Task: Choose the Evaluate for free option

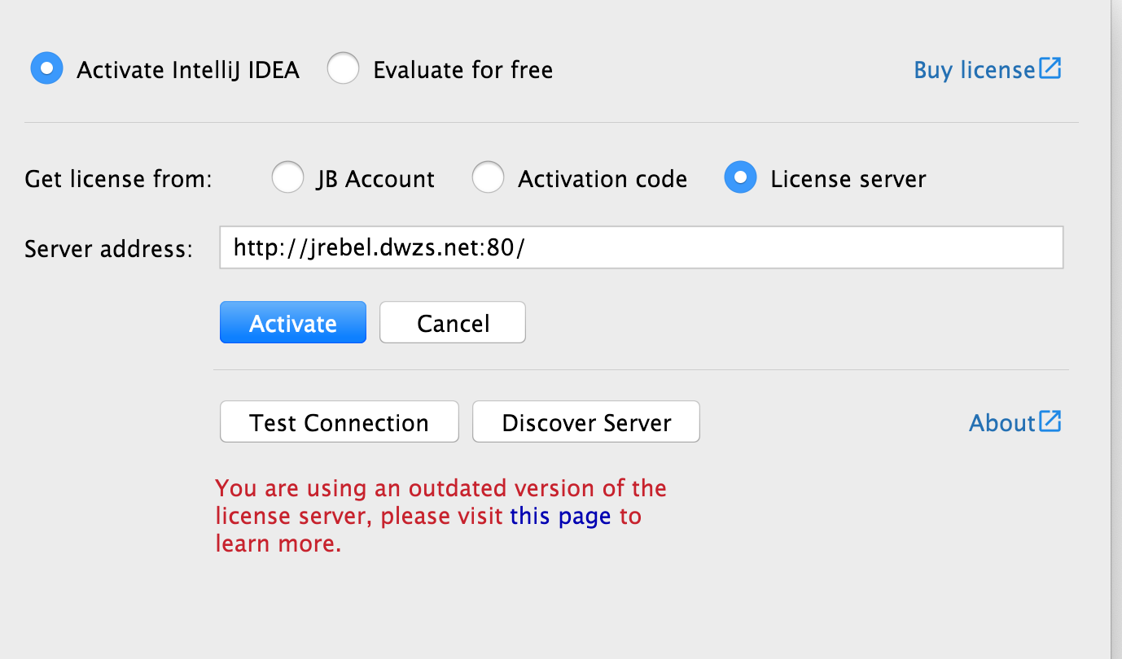Action: [343, 68]
